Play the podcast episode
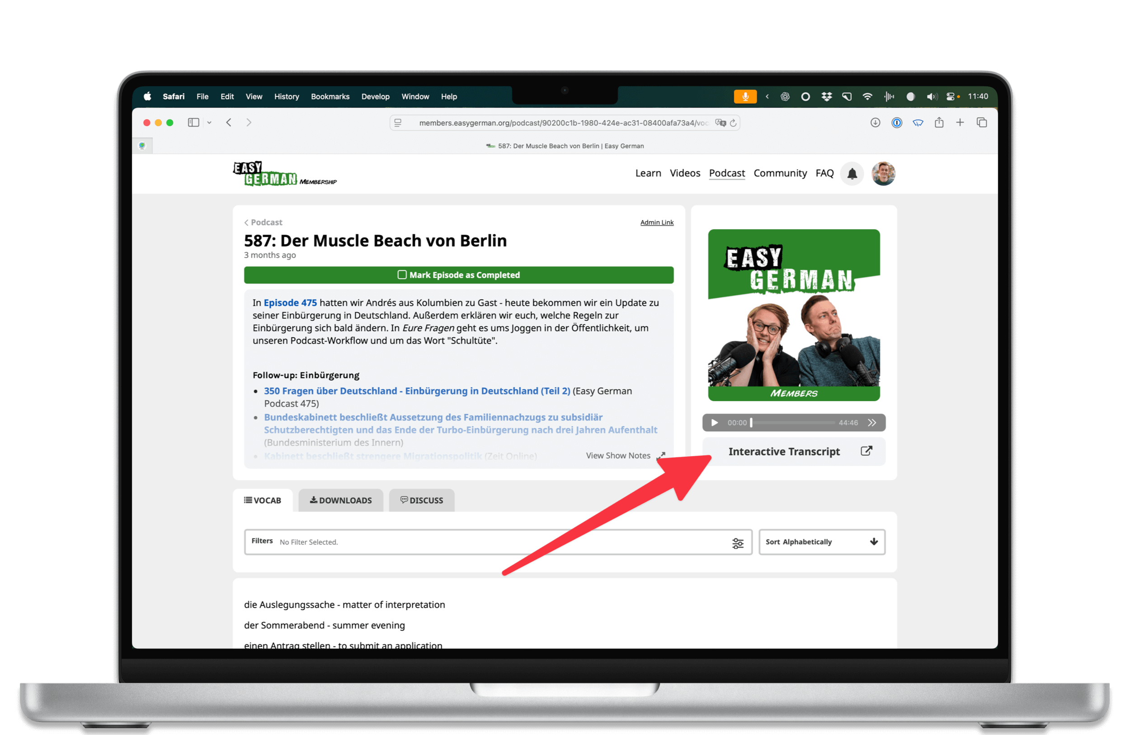 pyautogui.click(x=715, y=423)
